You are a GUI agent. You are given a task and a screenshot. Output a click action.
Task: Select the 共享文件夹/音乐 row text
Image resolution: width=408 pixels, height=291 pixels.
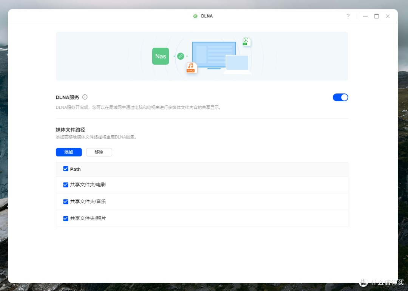click(88, 202)
